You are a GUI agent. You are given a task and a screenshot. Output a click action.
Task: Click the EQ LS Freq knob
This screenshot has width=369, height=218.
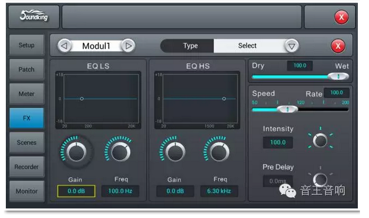coord(120,152)
